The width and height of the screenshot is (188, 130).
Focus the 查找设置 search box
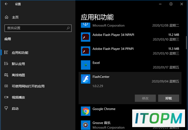point(38,28)
